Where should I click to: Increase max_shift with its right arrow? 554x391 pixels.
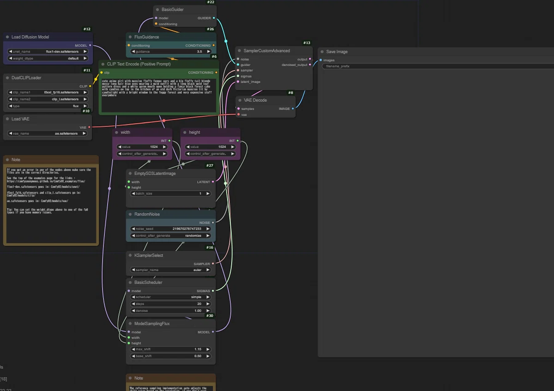click(x=208, y=349)
